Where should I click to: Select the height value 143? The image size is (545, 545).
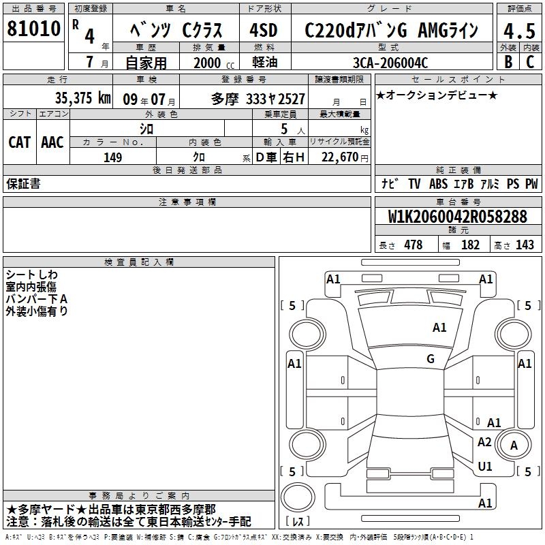point(525,245)
